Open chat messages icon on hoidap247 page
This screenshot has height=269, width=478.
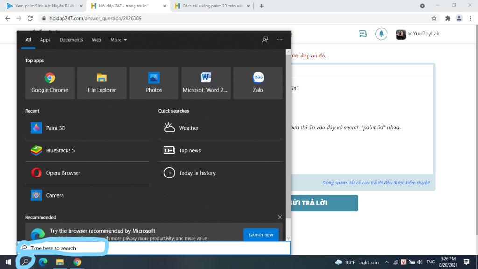point(363,34)
